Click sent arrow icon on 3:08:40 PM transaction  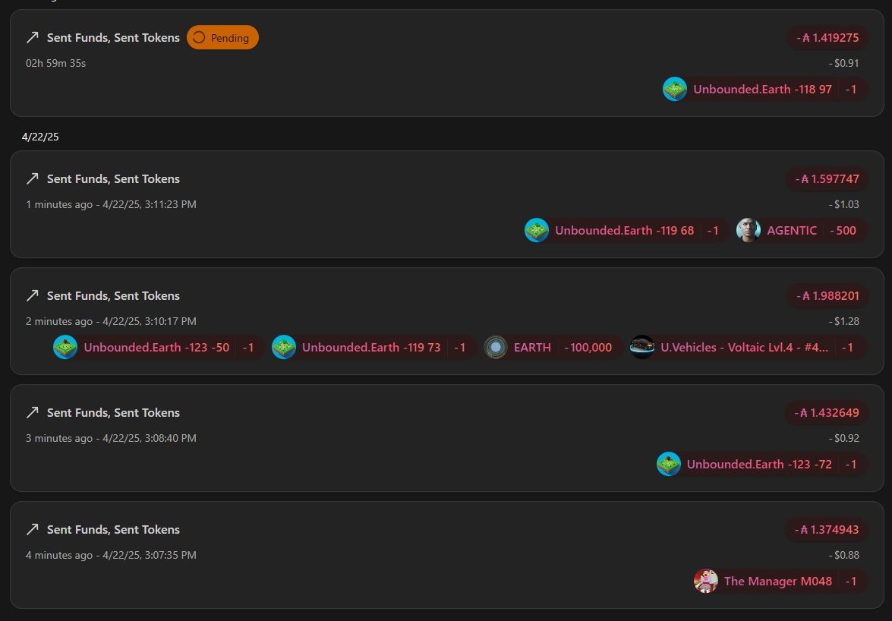(33, 412)
